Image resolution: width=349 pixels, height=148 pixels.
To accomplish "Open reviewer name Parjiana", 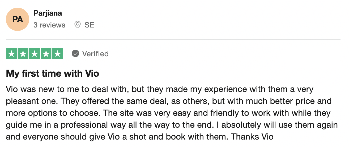I will pos(48,13).
